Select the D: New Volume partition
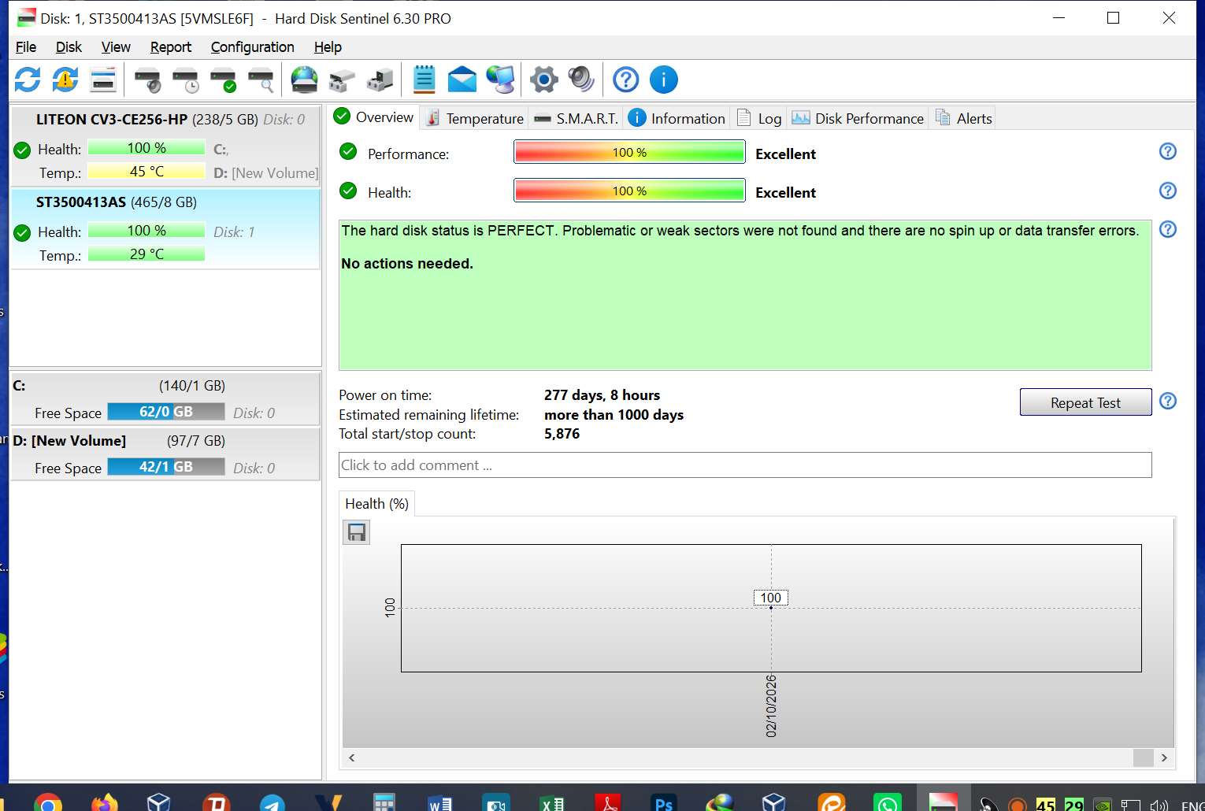Viewport: 1205px width, 811px height. [165, 454]
